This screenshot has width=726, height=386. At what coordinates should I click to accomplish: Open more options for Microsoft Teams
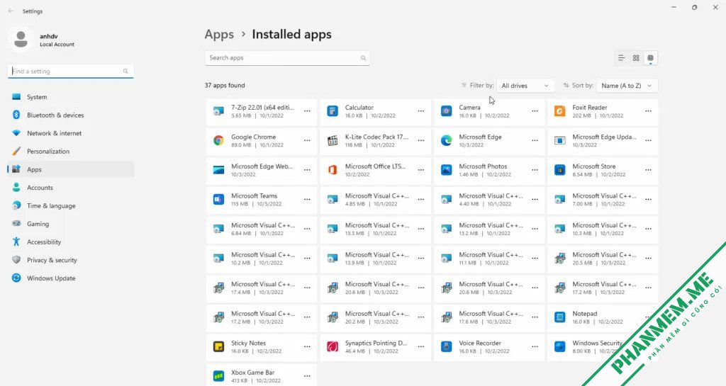pyautogui.click(x=307, y=200)
